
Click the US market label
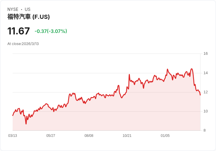[28, 9]
